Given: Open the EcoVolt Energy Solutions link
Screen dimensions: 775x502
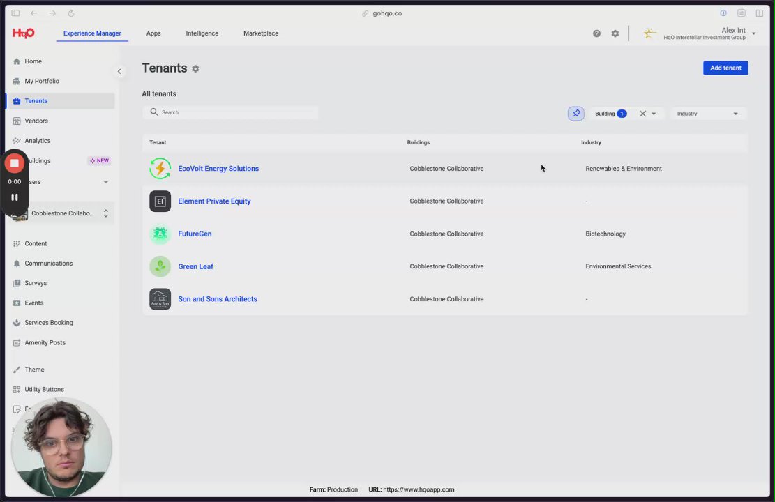Looking at the screenshot, I should click(x=218, y=169).
